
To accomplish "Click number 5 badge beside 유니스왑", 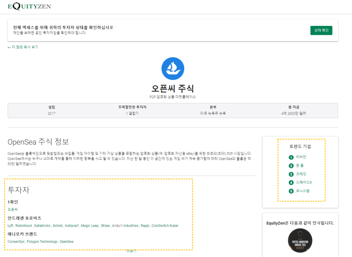I will (x=291, y=191).
